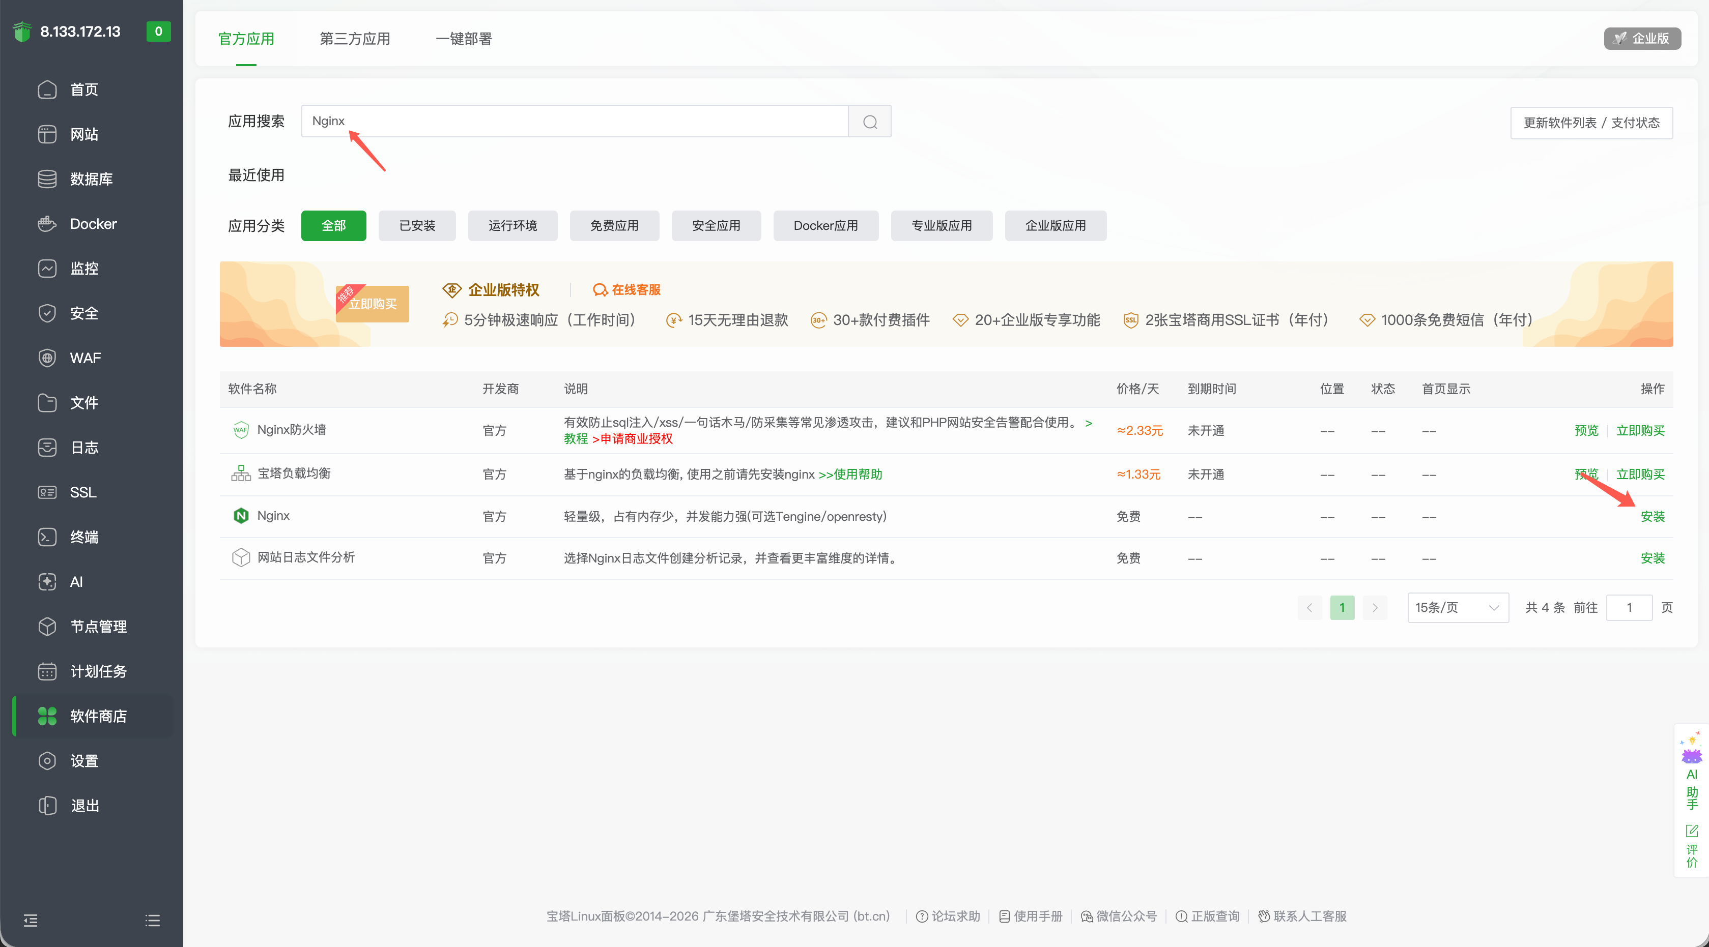Select the 全部 category filter
This screenshot has height=947, width=1709.
(334, 225)
